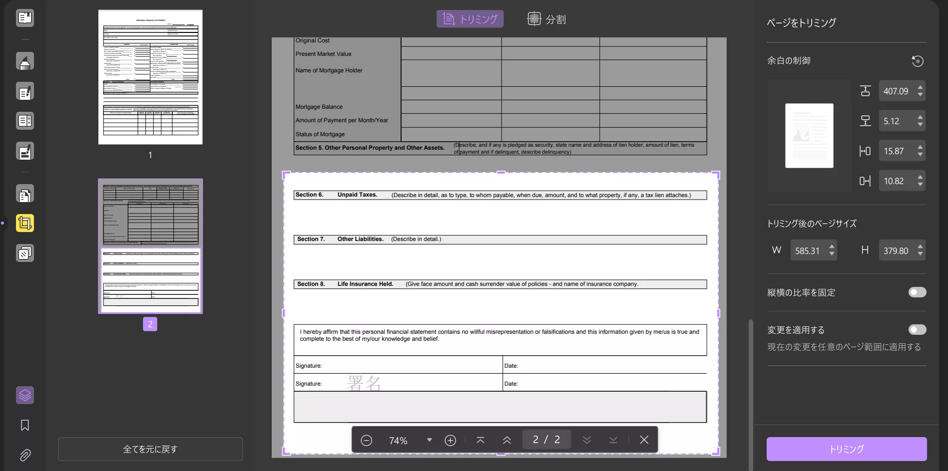Click the 74% zoom value
This screenshot has width=948, height=471.
pyautogui.click(x=398, y=441)
